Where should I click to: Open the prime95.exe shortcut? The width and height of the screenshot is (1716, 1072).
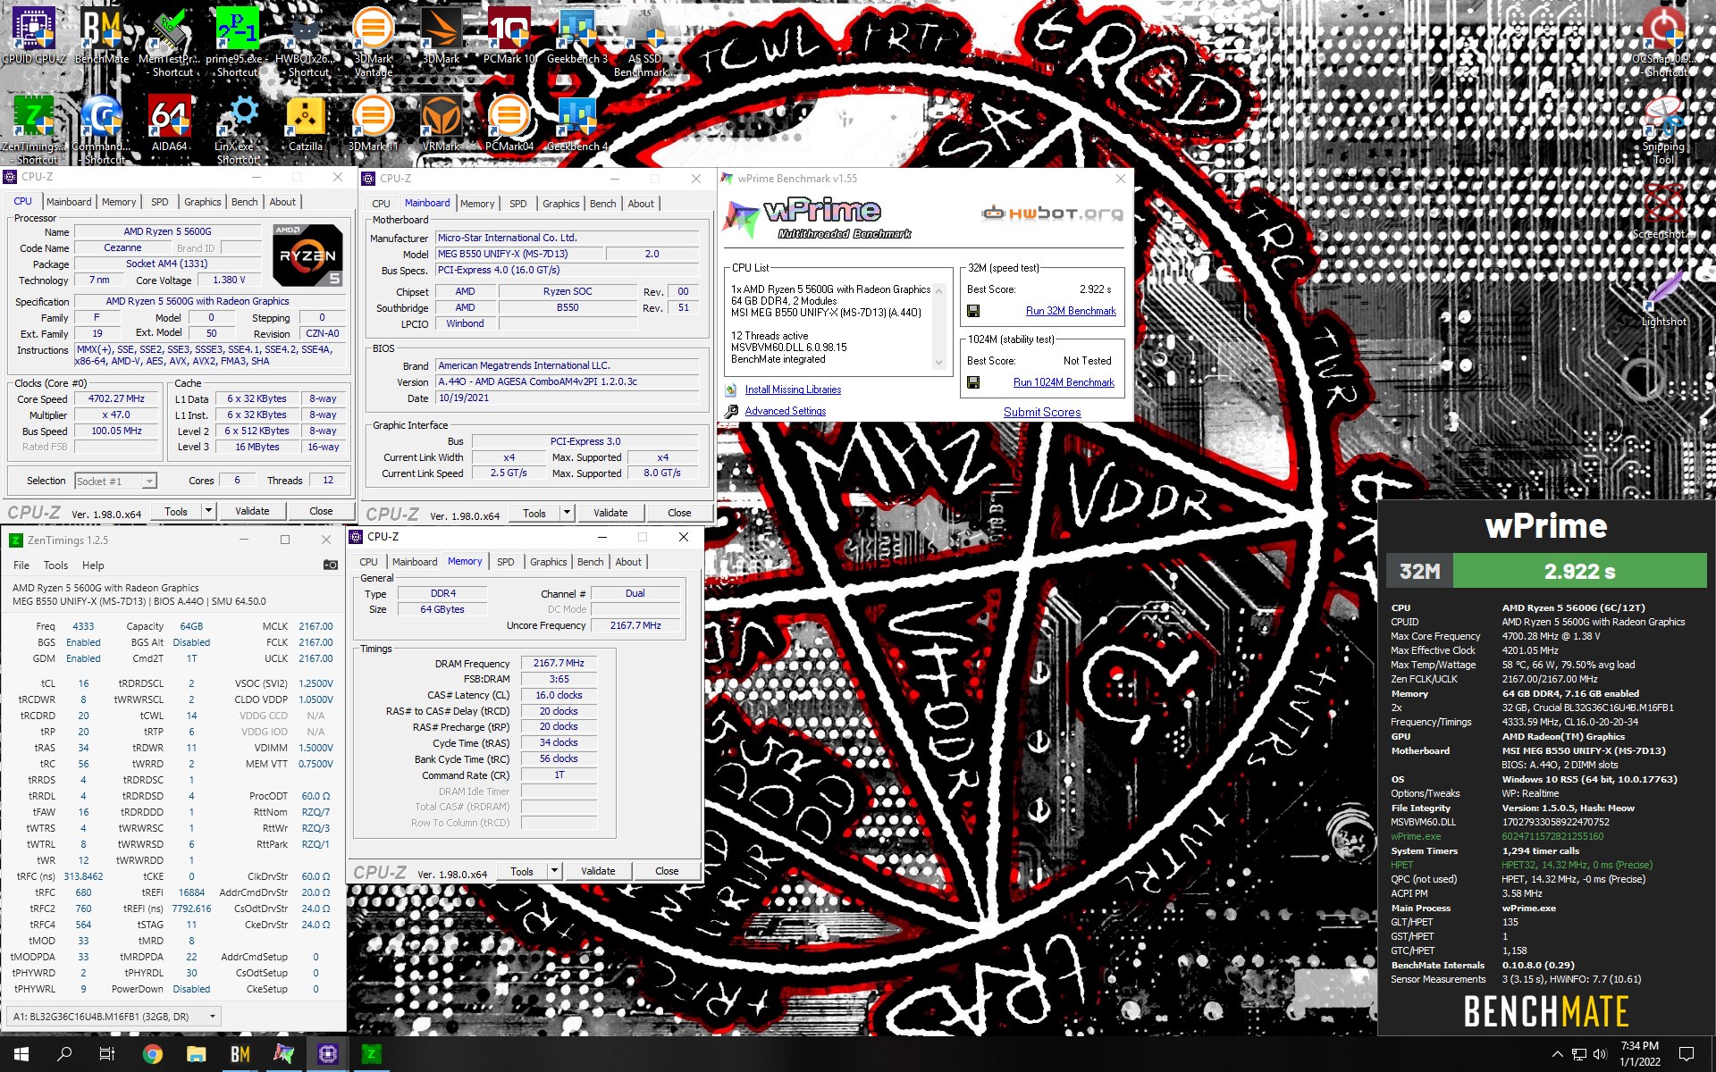237,42
